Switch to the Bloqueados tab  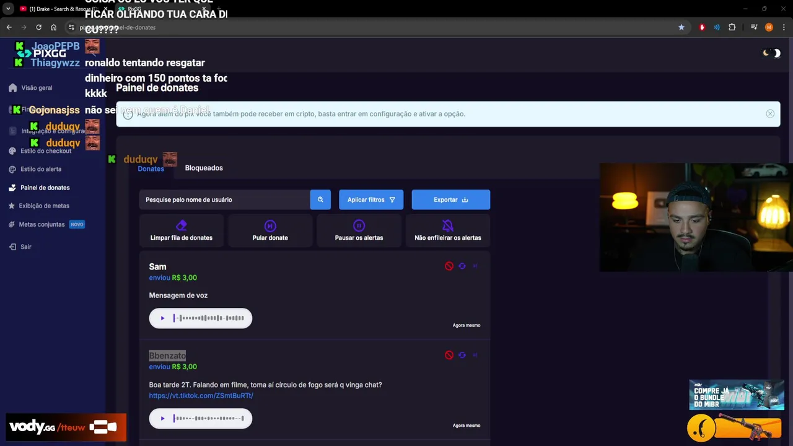click(204, 168)
